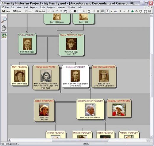This screenshot has height=146, width=154.
Task: Toggle the highlighted target mode icon
Action: (x=108, y=11)
